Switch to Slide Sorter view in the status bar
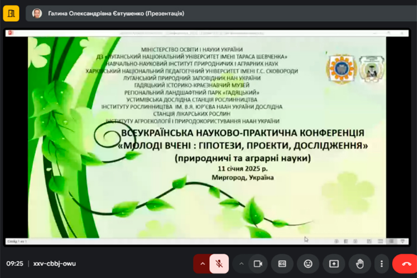This screenshot has height=278, width=417. pos(380,241)
